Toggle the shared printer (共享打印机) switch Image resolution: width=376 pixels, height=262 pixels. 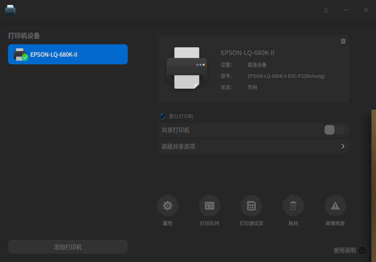(x=334, y=130)
